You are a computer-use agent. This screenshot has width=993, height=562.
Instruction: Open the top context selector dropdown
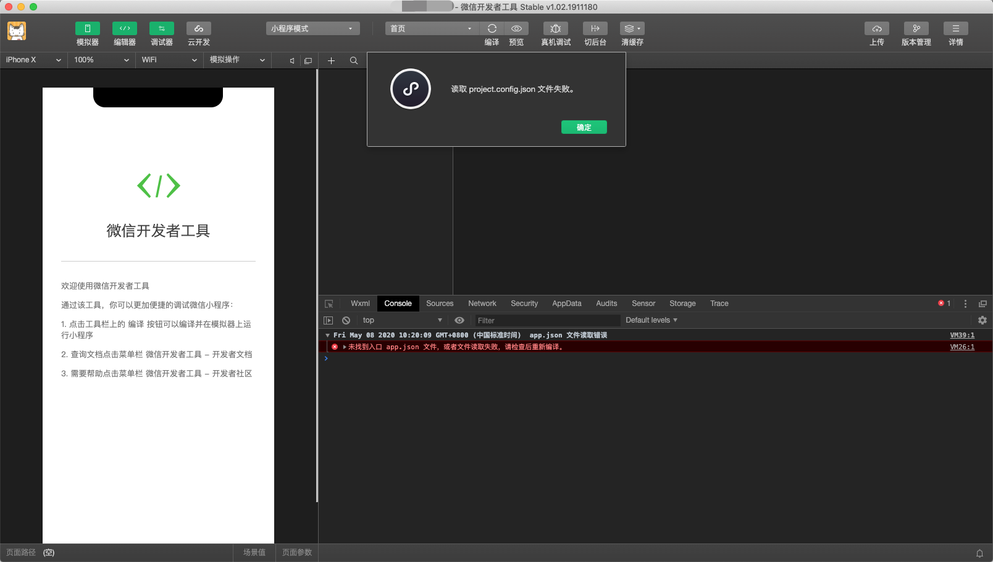click(402, 320)
